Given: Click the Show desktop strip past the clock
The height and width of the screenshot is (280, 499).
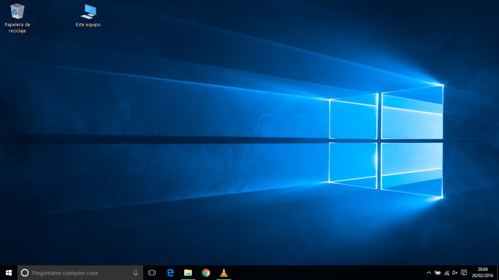Looking at the screenshot, I should point(498,273).
